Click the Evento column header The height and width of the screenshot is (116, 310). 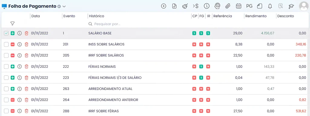click(x=69, y=16)
